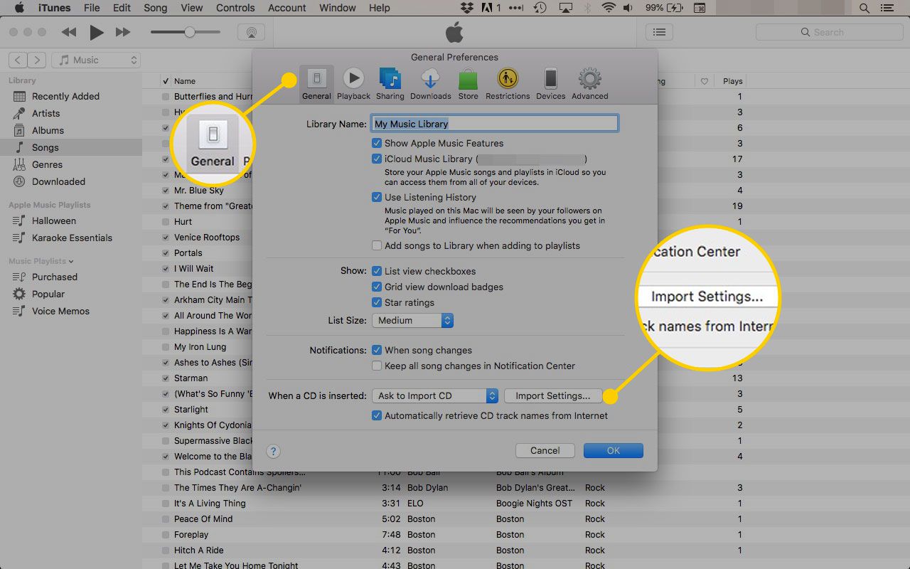910x569 pixels.
Task: Open the Halloween playlist
Action: [x=53, y=220]
